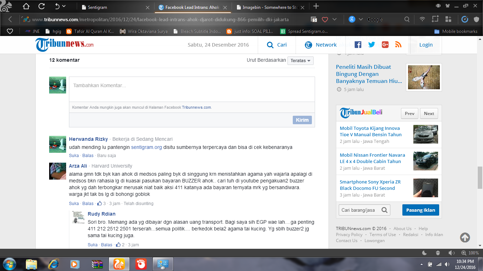This screenshot has height=271, width=483.
Task: Click the Next button in TribunJualBeli
Action: click(x=429, y=113)
